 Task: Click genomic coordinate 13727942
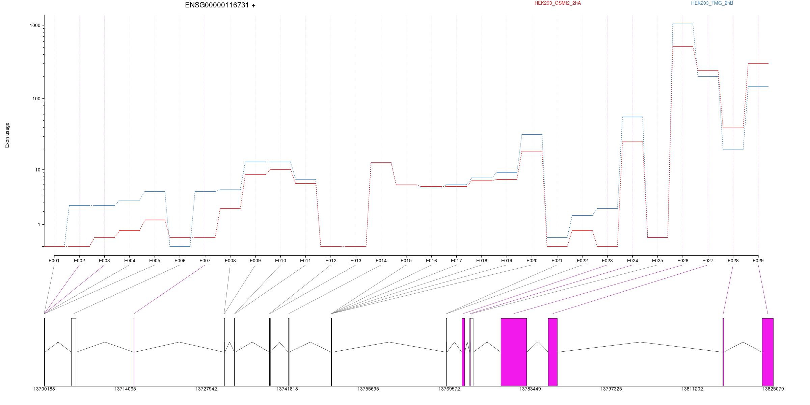[x=206, y=389]
